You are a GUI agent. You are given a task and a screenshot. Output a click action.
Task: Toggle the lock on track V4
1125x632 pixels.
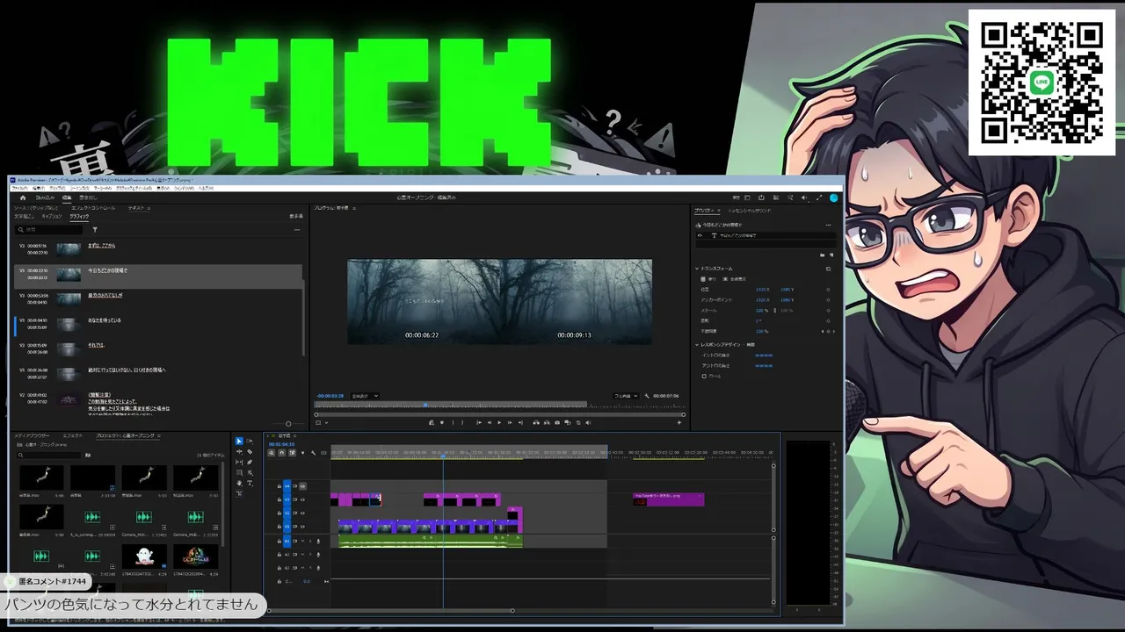(279, 485)
